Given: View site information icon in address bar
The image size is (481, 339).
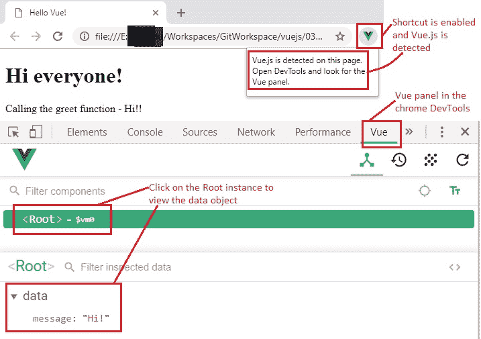Looking at the screenshot, I should pyautogui.click(x=85, y=36).
